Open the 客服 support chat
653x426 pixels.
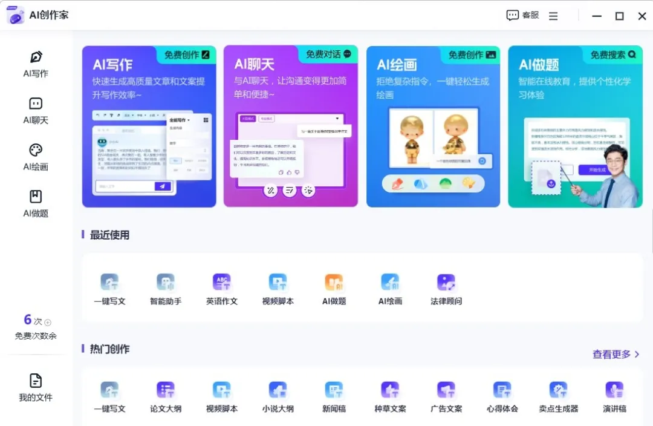pyautogui.click(x=522, y=15)
